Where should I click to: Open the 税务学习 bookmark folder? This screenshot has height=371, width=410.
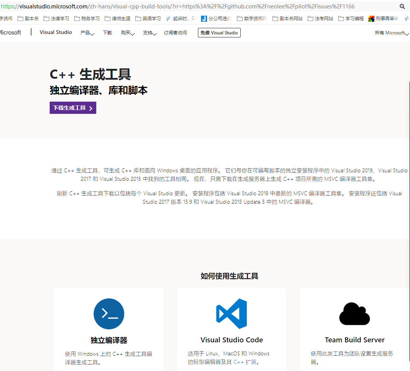point(87,19)
